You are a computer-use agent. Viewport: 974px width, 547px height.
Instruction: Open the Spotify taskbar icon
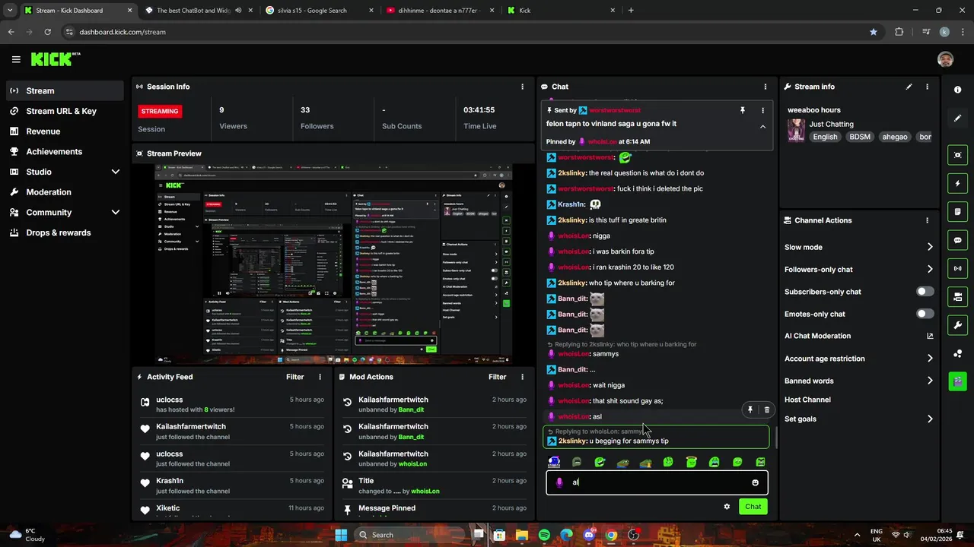(544, 535)
